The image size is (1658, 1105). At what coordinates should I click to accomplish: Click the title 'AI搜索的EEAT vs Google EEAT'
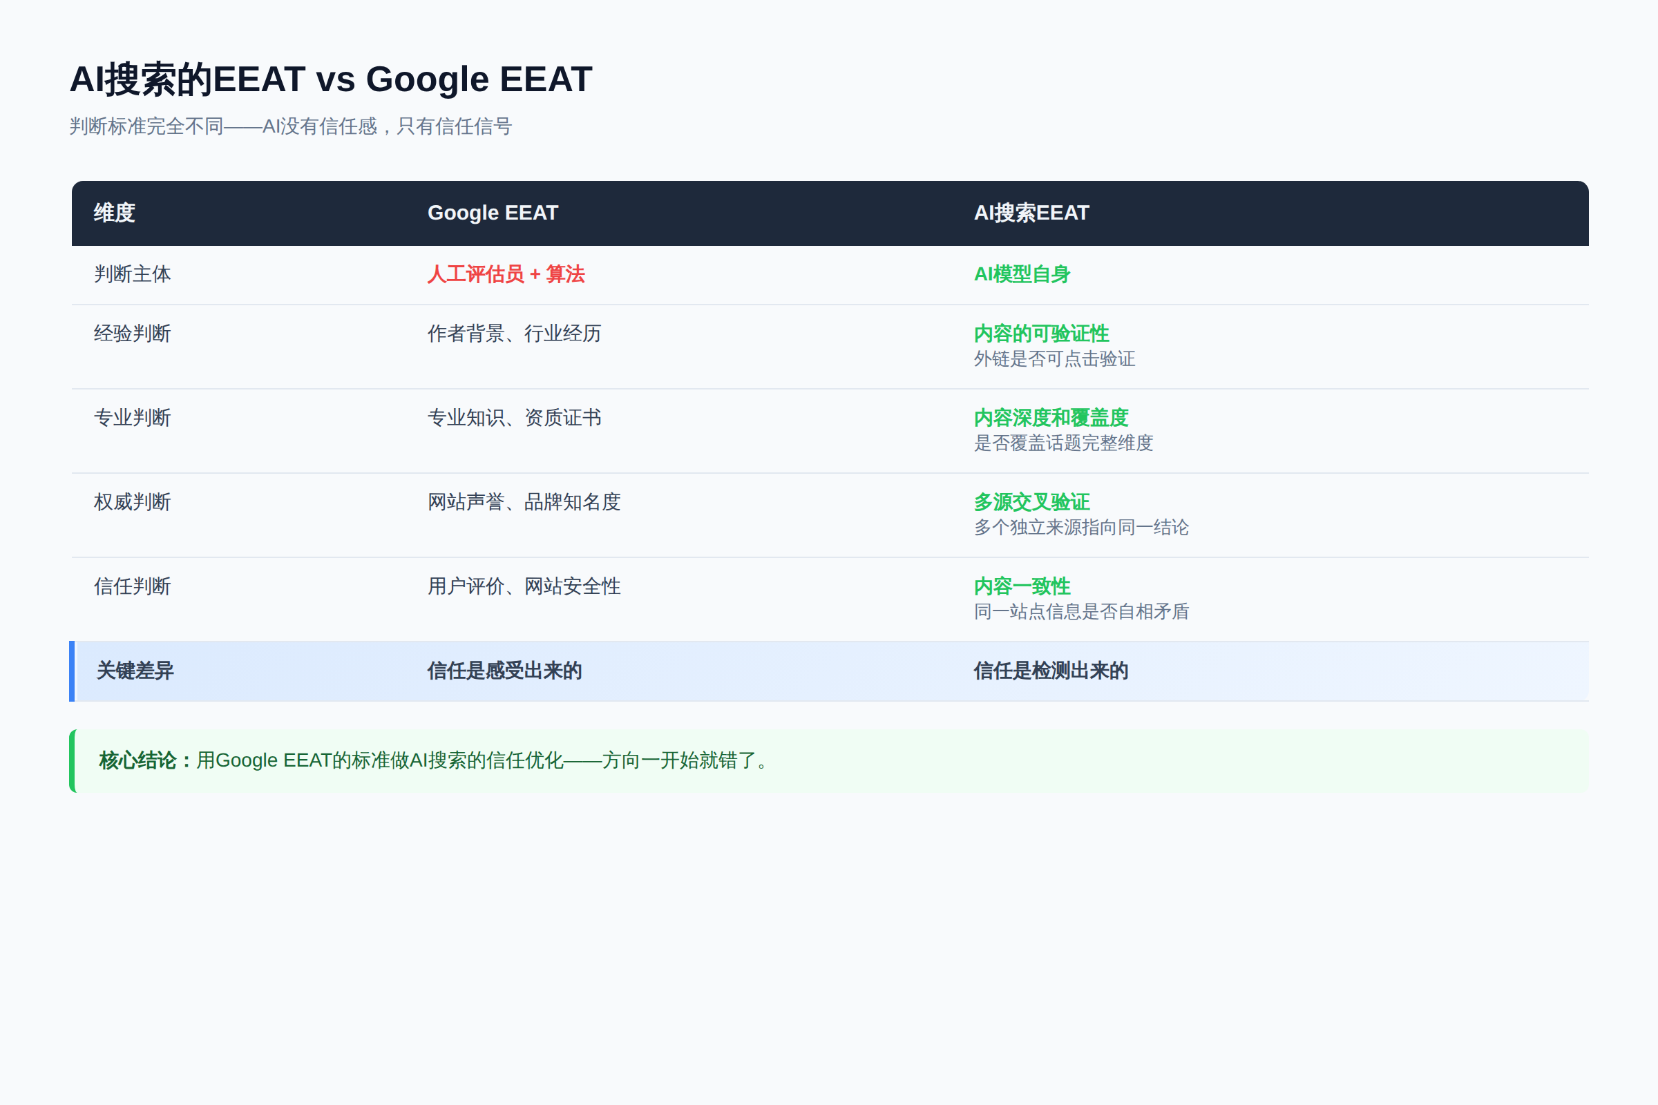(x=331, y=79)
